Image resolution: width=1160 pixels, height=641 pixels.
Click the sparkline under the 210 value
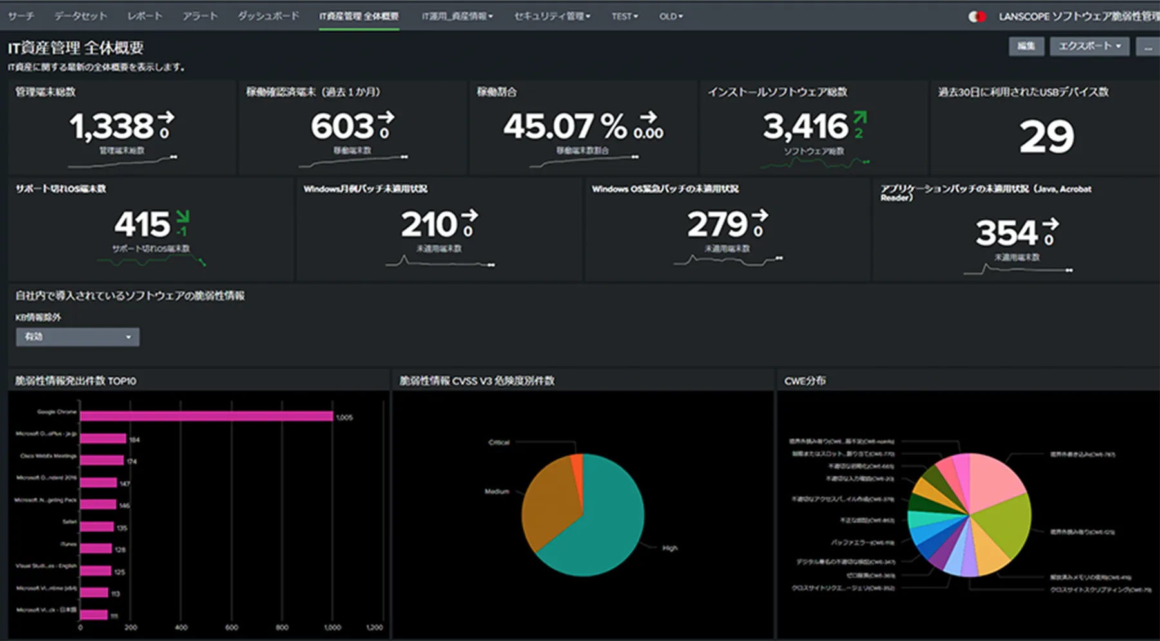click(x=440, y=261)
